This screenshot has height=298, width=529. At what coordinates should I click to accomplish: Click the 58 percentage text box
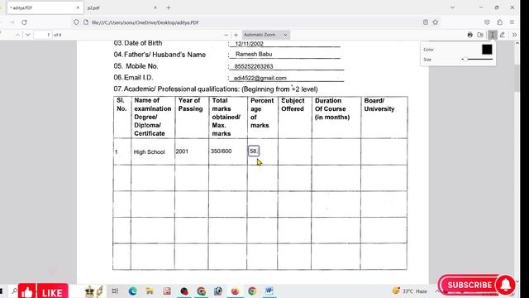(254, 151)
